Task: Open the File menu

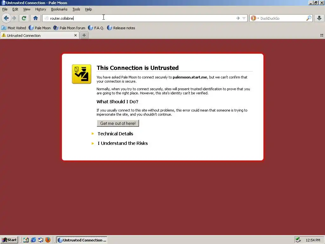Action: point(5,9)
